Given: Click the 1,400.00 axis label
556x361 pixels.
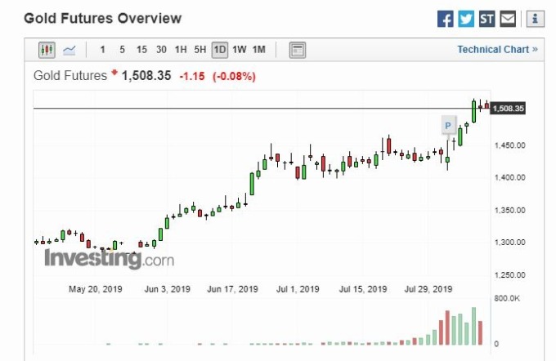Looking at the screenshot, I should tap(510, 177).
